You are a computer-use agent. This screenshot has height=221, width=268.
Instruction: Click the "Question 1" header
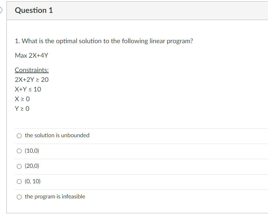point(34,10)
